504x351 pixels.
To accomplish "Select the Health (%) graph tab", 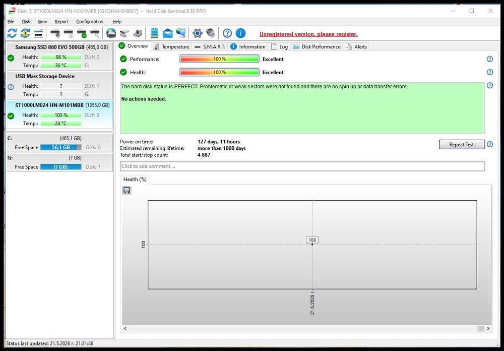I will click(135, 180).
